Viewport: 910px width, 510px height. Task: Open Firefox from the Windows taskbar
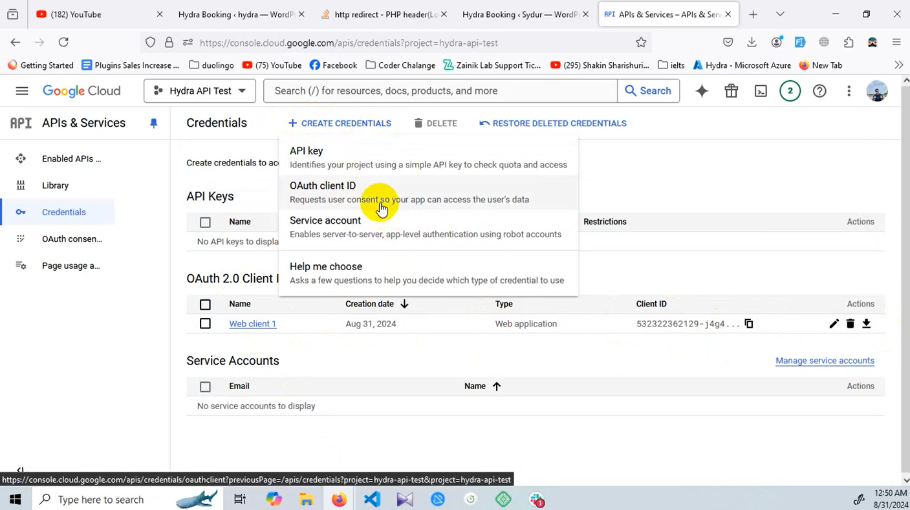(339, 499)
